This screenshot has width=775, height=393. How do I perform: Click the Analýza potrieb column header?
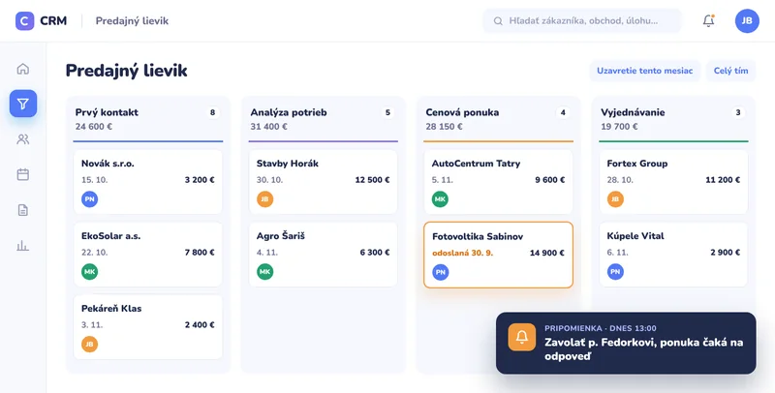(289, 112)
